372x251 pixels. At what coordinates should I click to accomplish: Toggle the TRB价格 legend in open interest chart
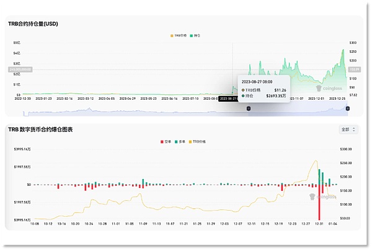177,36
